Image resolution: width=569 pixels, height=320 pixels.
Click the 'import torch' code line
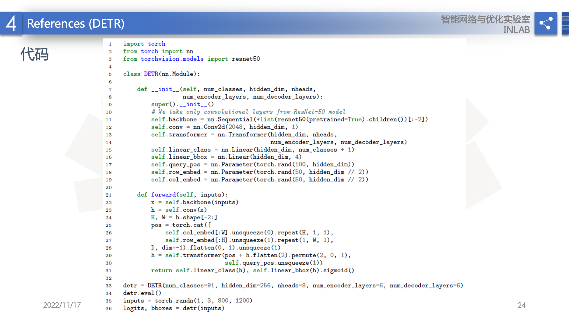(x=144, y=44)
